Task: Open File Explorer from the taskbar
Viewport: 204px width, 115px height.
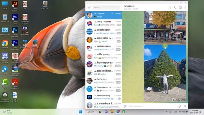Action: click(112, 112)
